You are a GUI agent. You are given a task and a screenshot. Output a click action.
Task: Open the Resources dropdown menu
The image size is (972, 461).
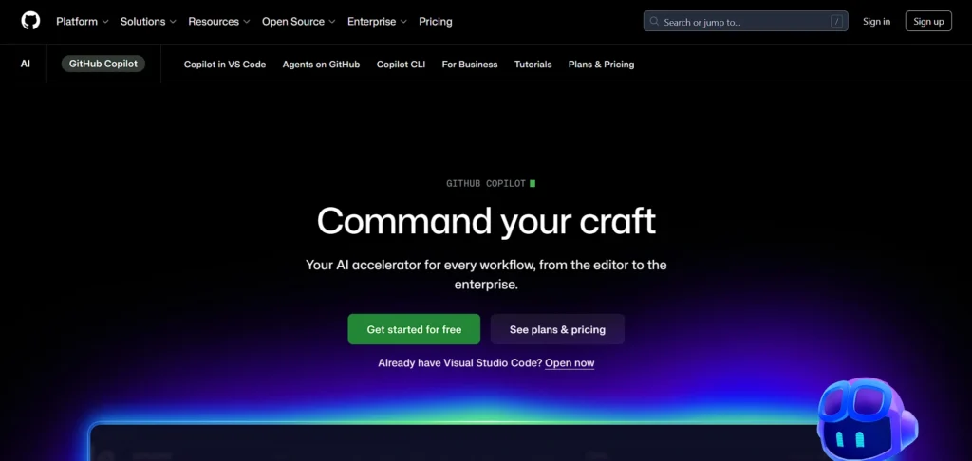(x=219, y=21)
